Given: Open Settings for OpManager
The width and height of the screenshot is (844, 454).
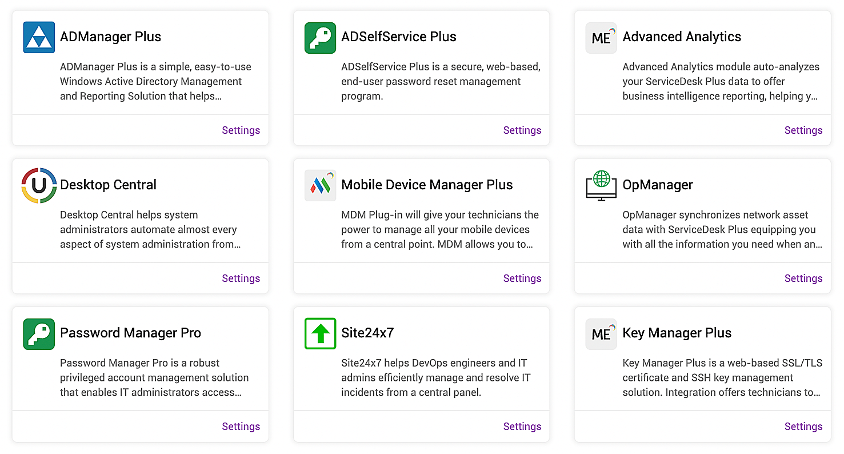Looking at the screenshot, I should coord(803,278).
